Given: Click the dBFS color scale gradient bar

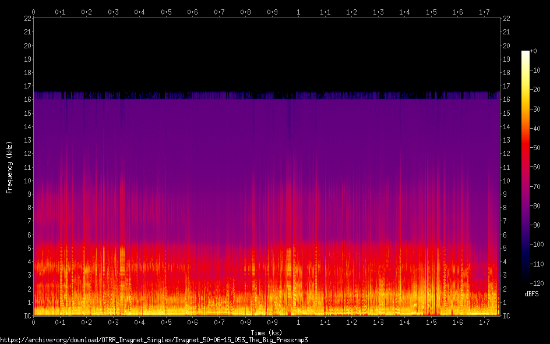Looking at the screenshot, I should (x=526, y=167).
